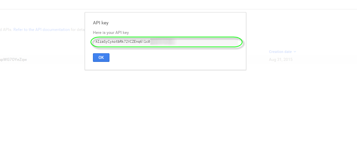
Task: Select the key row ending in upWG7OYeZqw
Action: (14, 60)
